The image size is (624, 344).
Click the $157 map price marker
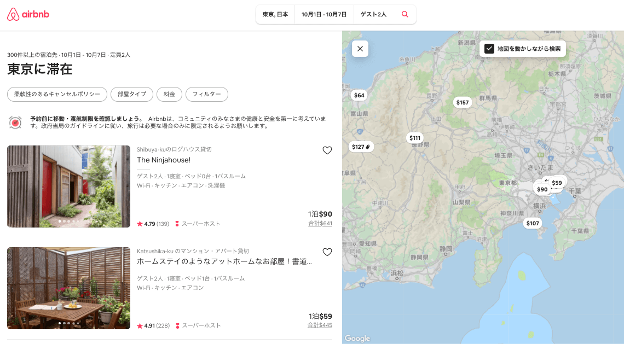pos(463,102)
